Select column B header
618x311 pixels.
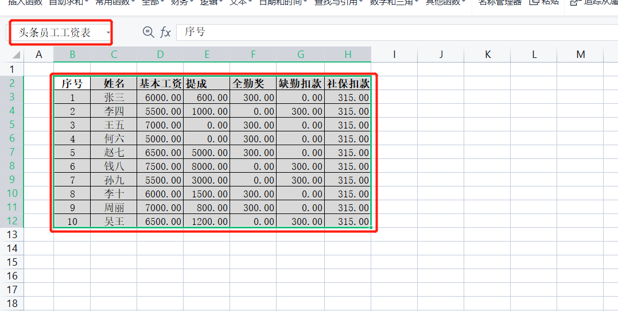point(72,55)
